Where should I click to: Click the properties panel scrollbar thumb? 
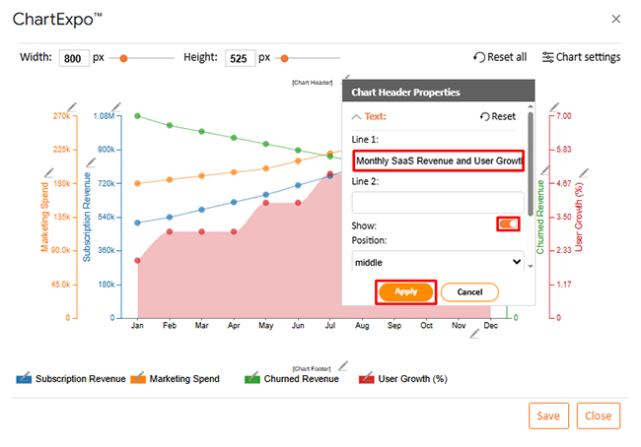(531, 163)
